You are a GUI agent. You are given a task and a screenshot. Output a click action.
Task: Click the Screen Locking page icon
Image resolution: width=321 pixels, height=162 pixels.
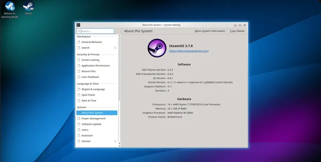[x=79, y=60]
